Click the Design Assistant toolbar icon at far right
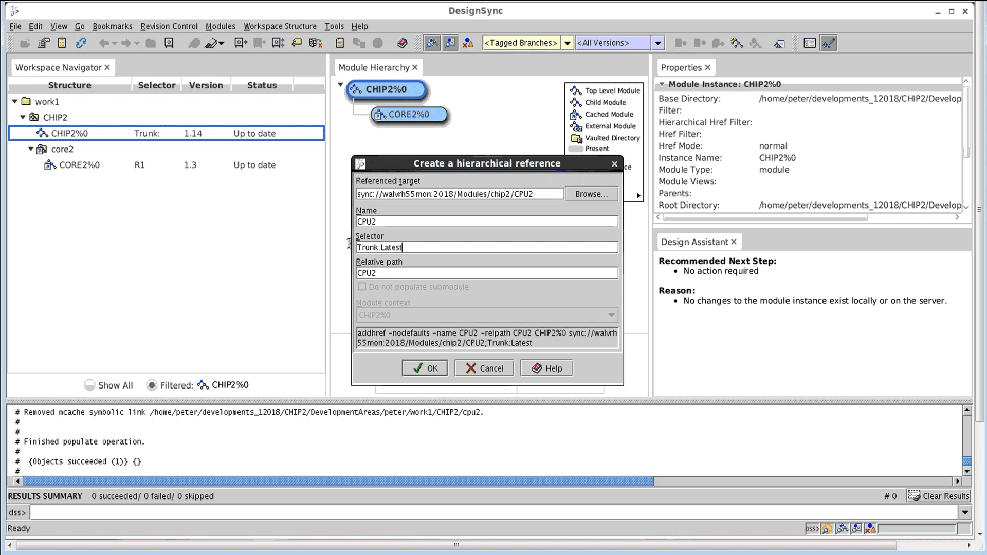Image resolution: width=987 pixels, height=555 pixels. click(x=829, y=43)
